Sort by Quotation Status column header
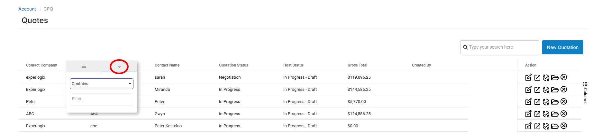The width and height of the screenshot is (602, 134). 233,65
